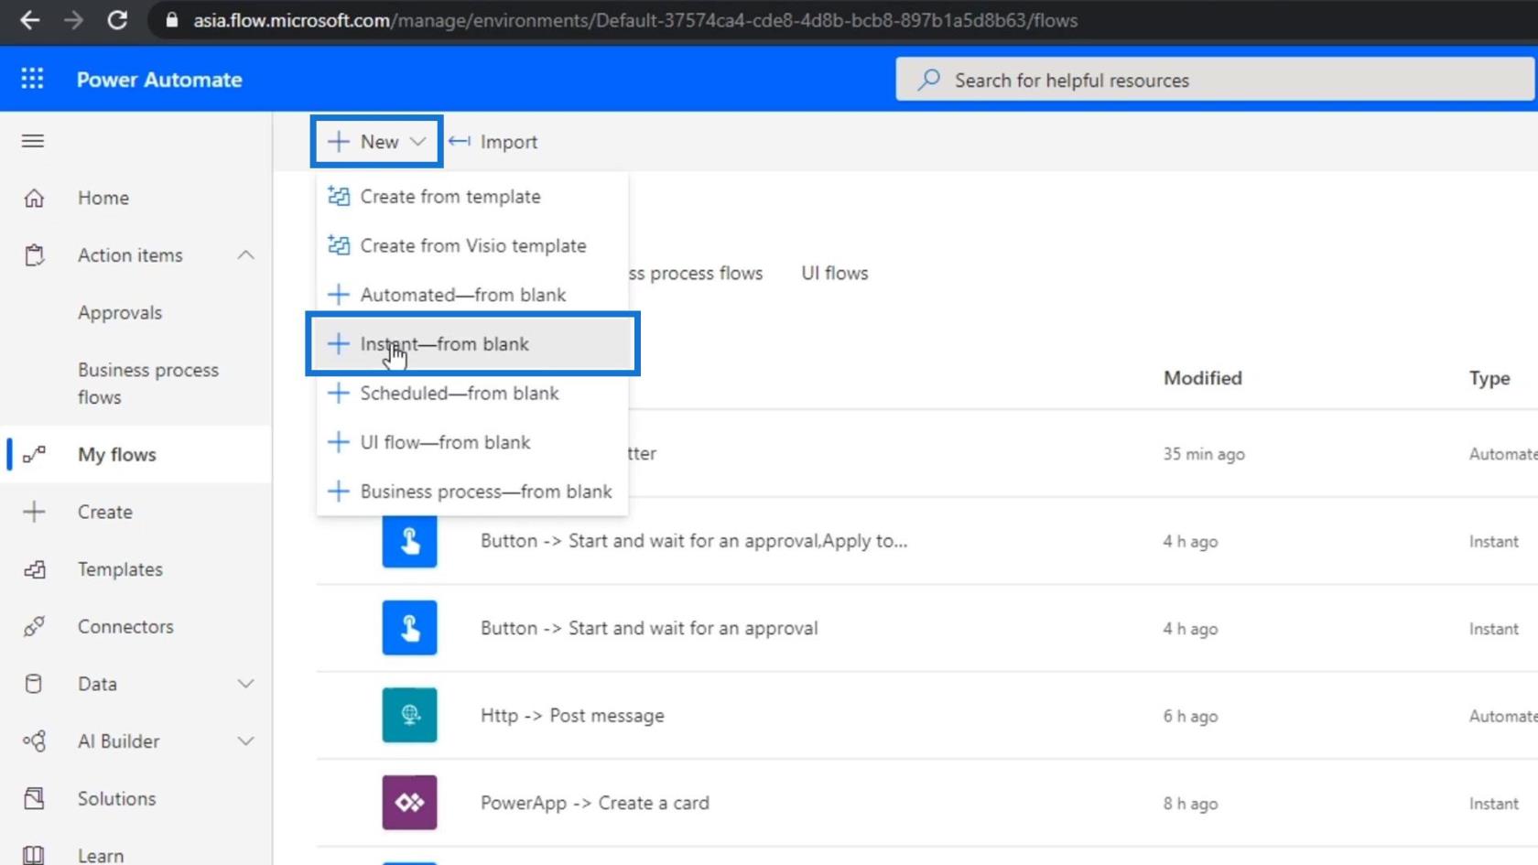
Task: Expand the AI Builder section chevron
Action: coord(245,741)
